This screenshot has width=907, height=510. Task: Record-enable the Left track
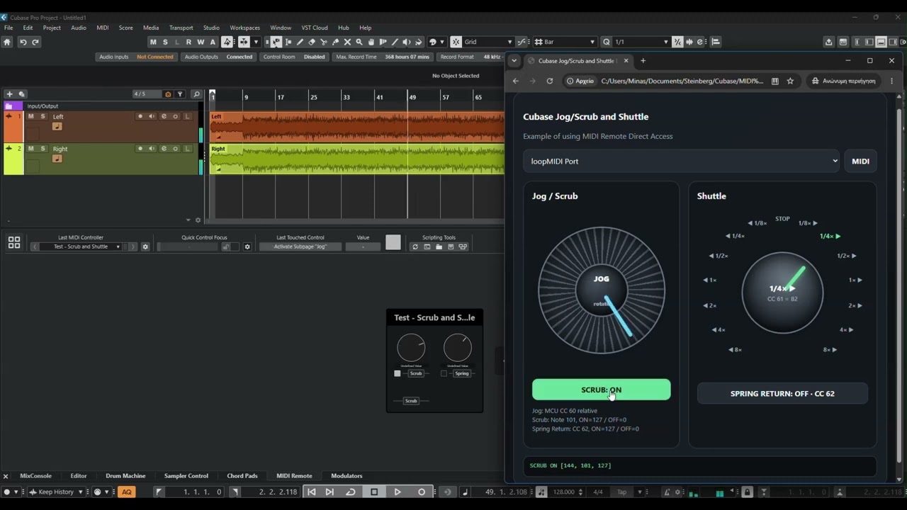140,116
